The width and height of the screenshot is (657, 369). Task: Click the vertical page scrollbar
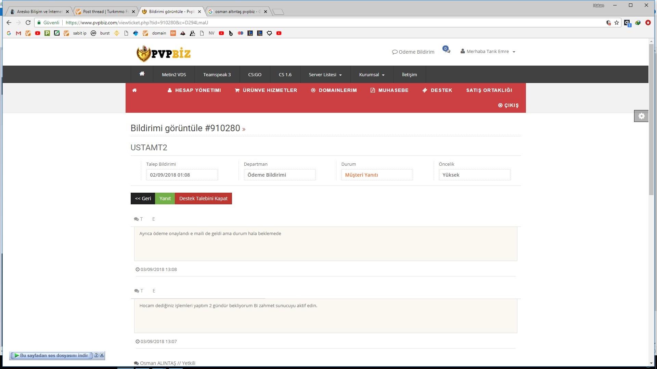click(651, 119)
